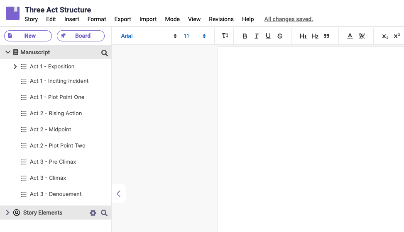Search the Manuscript section

coord(104,53)
